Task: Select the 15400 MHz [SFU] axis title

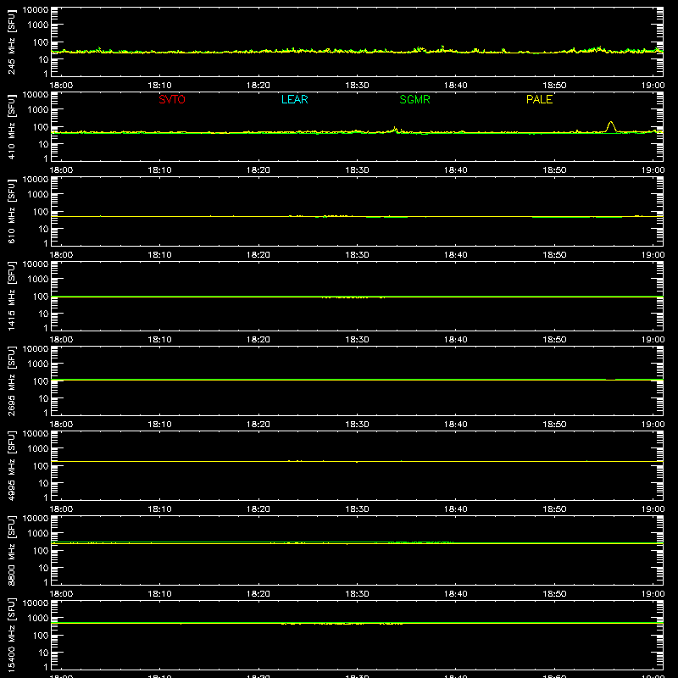Action: click(x=11, y=635)
